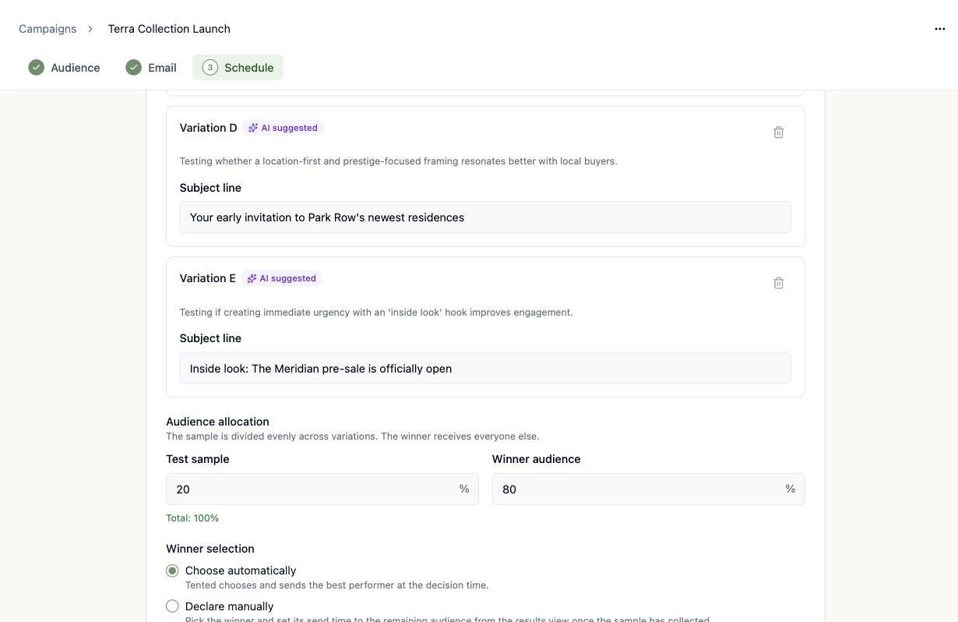This screenshot has width=958, height=622.
Task: Click the Choose automatically label text
Action: tap(241, 571)
